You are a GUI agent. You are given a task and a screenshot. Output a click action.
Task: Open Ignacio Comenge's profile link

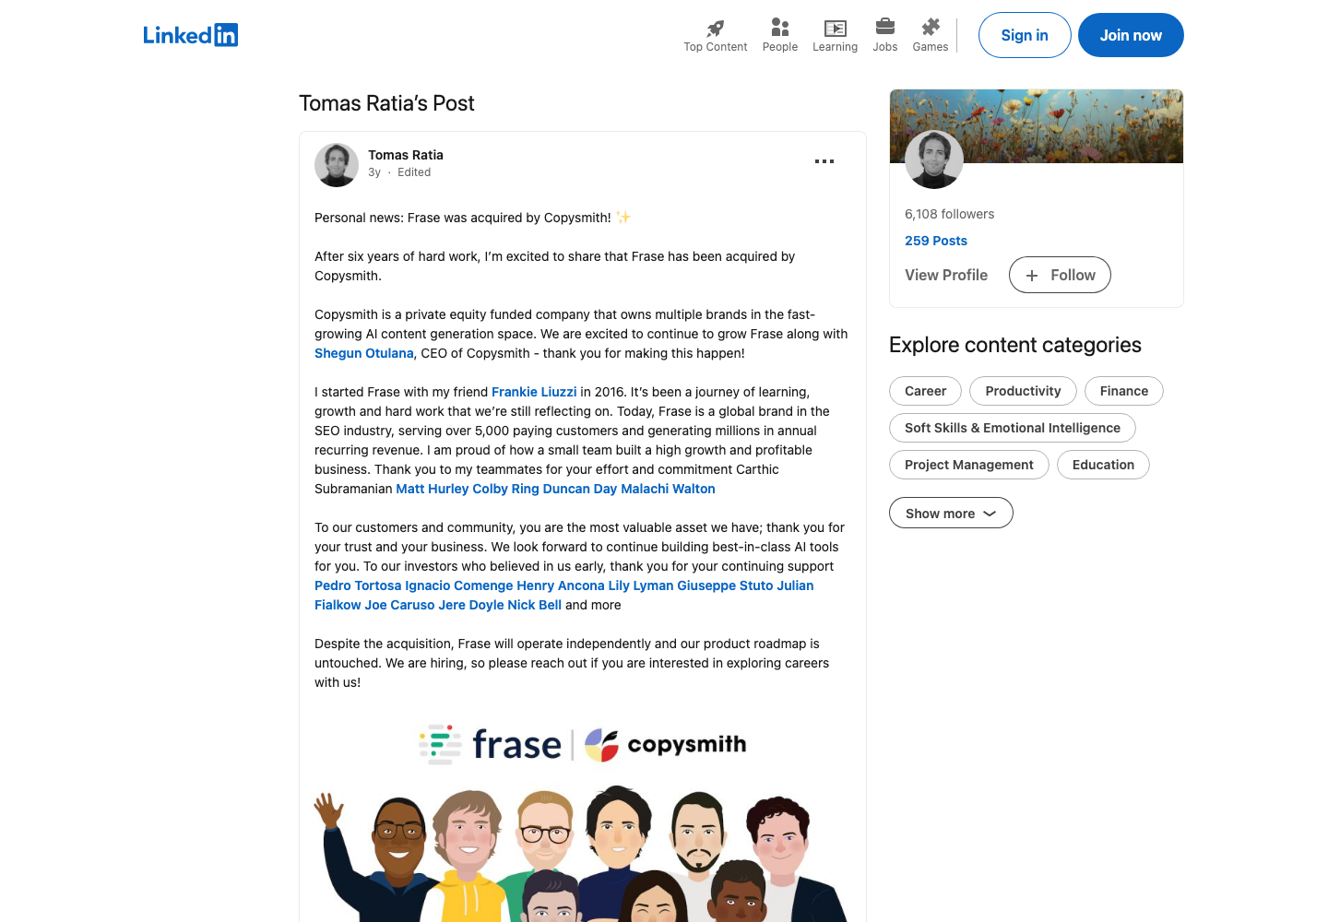tap(459, 585)
